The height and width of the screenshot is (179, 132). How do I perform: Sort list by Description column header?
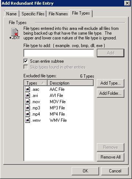(x=70, y=83)
